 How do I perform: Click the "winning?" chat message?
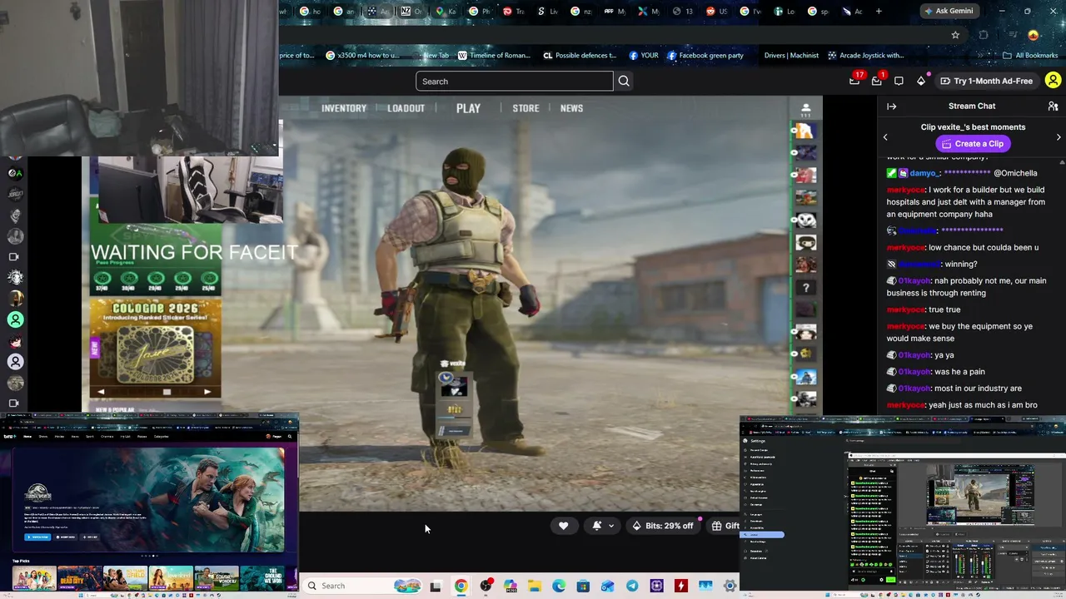point(961,265)
